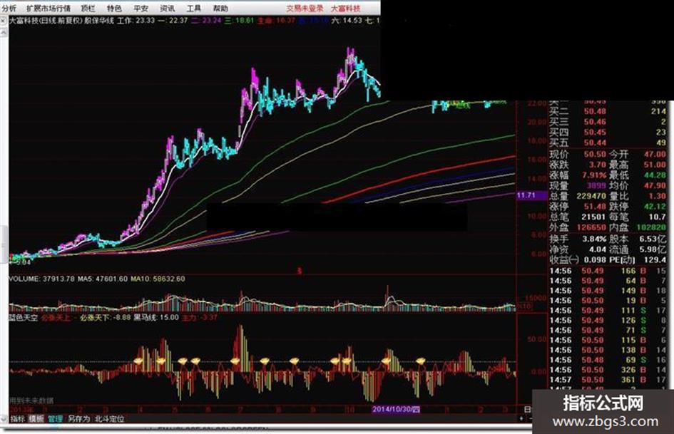The width and height of the screenshot is (674, 434).
Task: Open the 特色 menu
Action: tap(114, 8)
